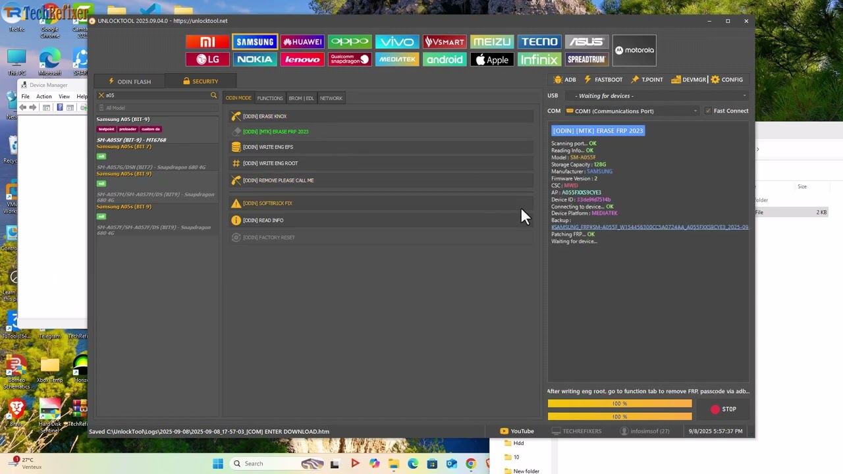Screen dimensions: 843x474
Task: Pick the ASUS brand icon
Action: [x=587, y=42]
